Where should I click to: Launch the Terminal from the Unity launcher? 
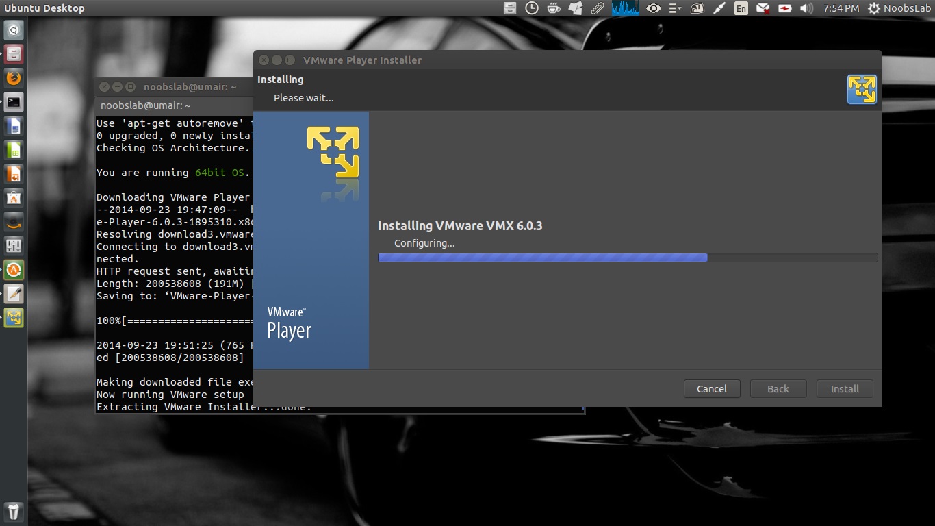(x=13, y=102)
